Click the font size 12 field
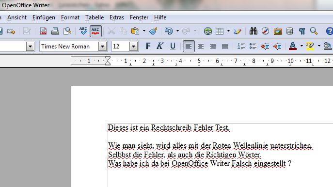 click(x=120, y=47)
